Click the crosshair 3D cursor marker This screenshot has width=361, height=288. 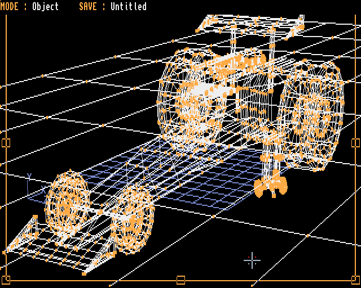tap(252, 260)
